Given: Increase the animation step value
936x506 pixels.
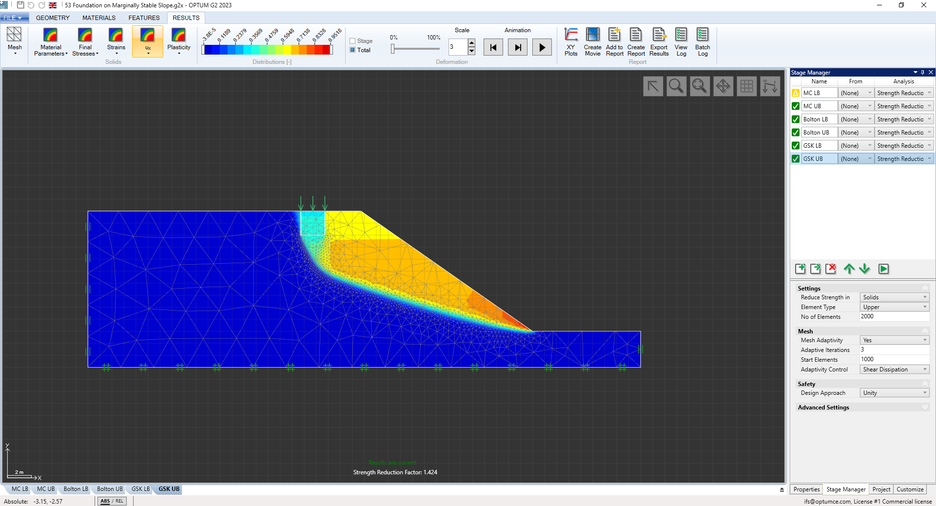Looking at the screenshot, I should [x=471, y=43].
